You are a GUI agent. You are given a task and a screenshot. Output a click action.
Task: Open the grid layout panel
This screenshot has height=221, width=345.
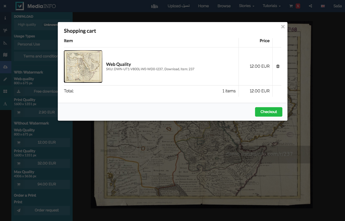pyautogui.click(x=5, y=91)
